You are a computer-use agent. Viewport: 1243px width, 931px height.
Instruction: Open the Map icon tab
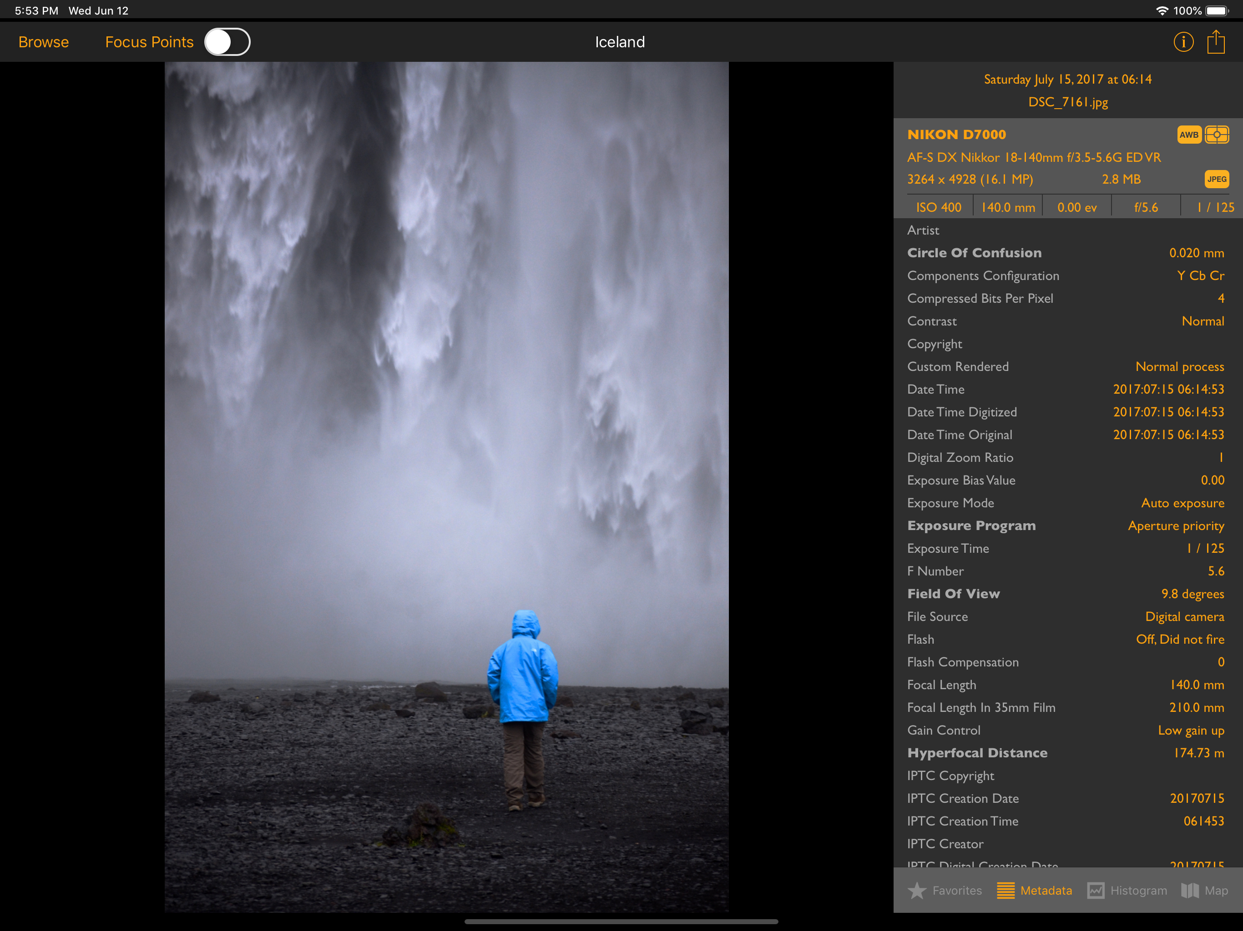point(1190,891)
